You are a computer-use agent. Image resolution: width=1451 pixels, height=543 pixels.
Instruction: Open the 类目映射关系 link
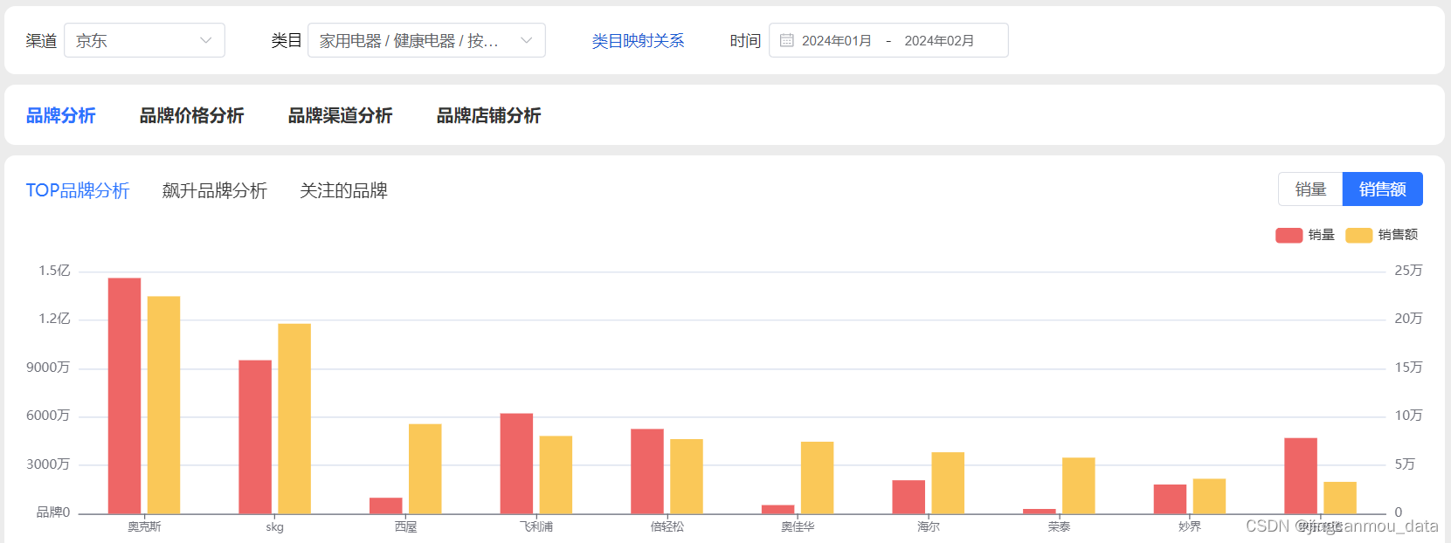coord(638,41)
